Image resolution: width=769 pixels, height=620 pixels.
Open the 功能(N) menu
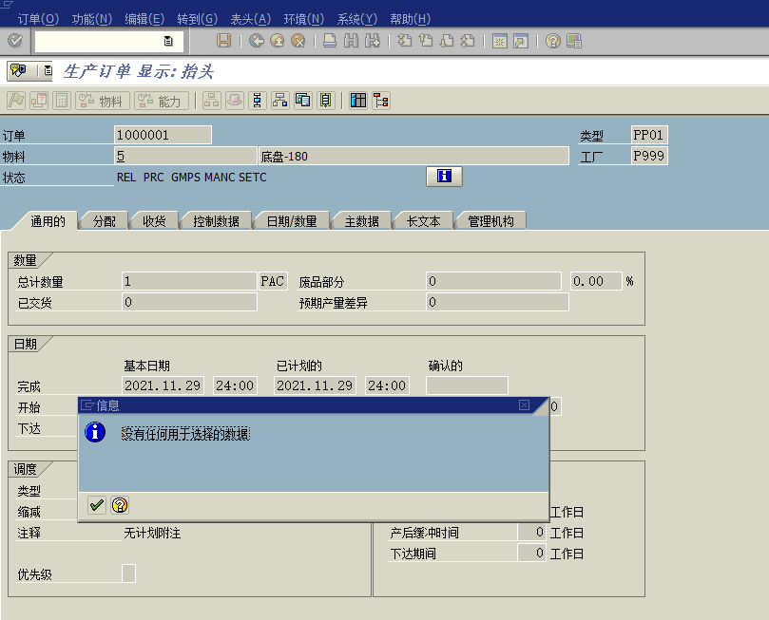tap(91, 19)
